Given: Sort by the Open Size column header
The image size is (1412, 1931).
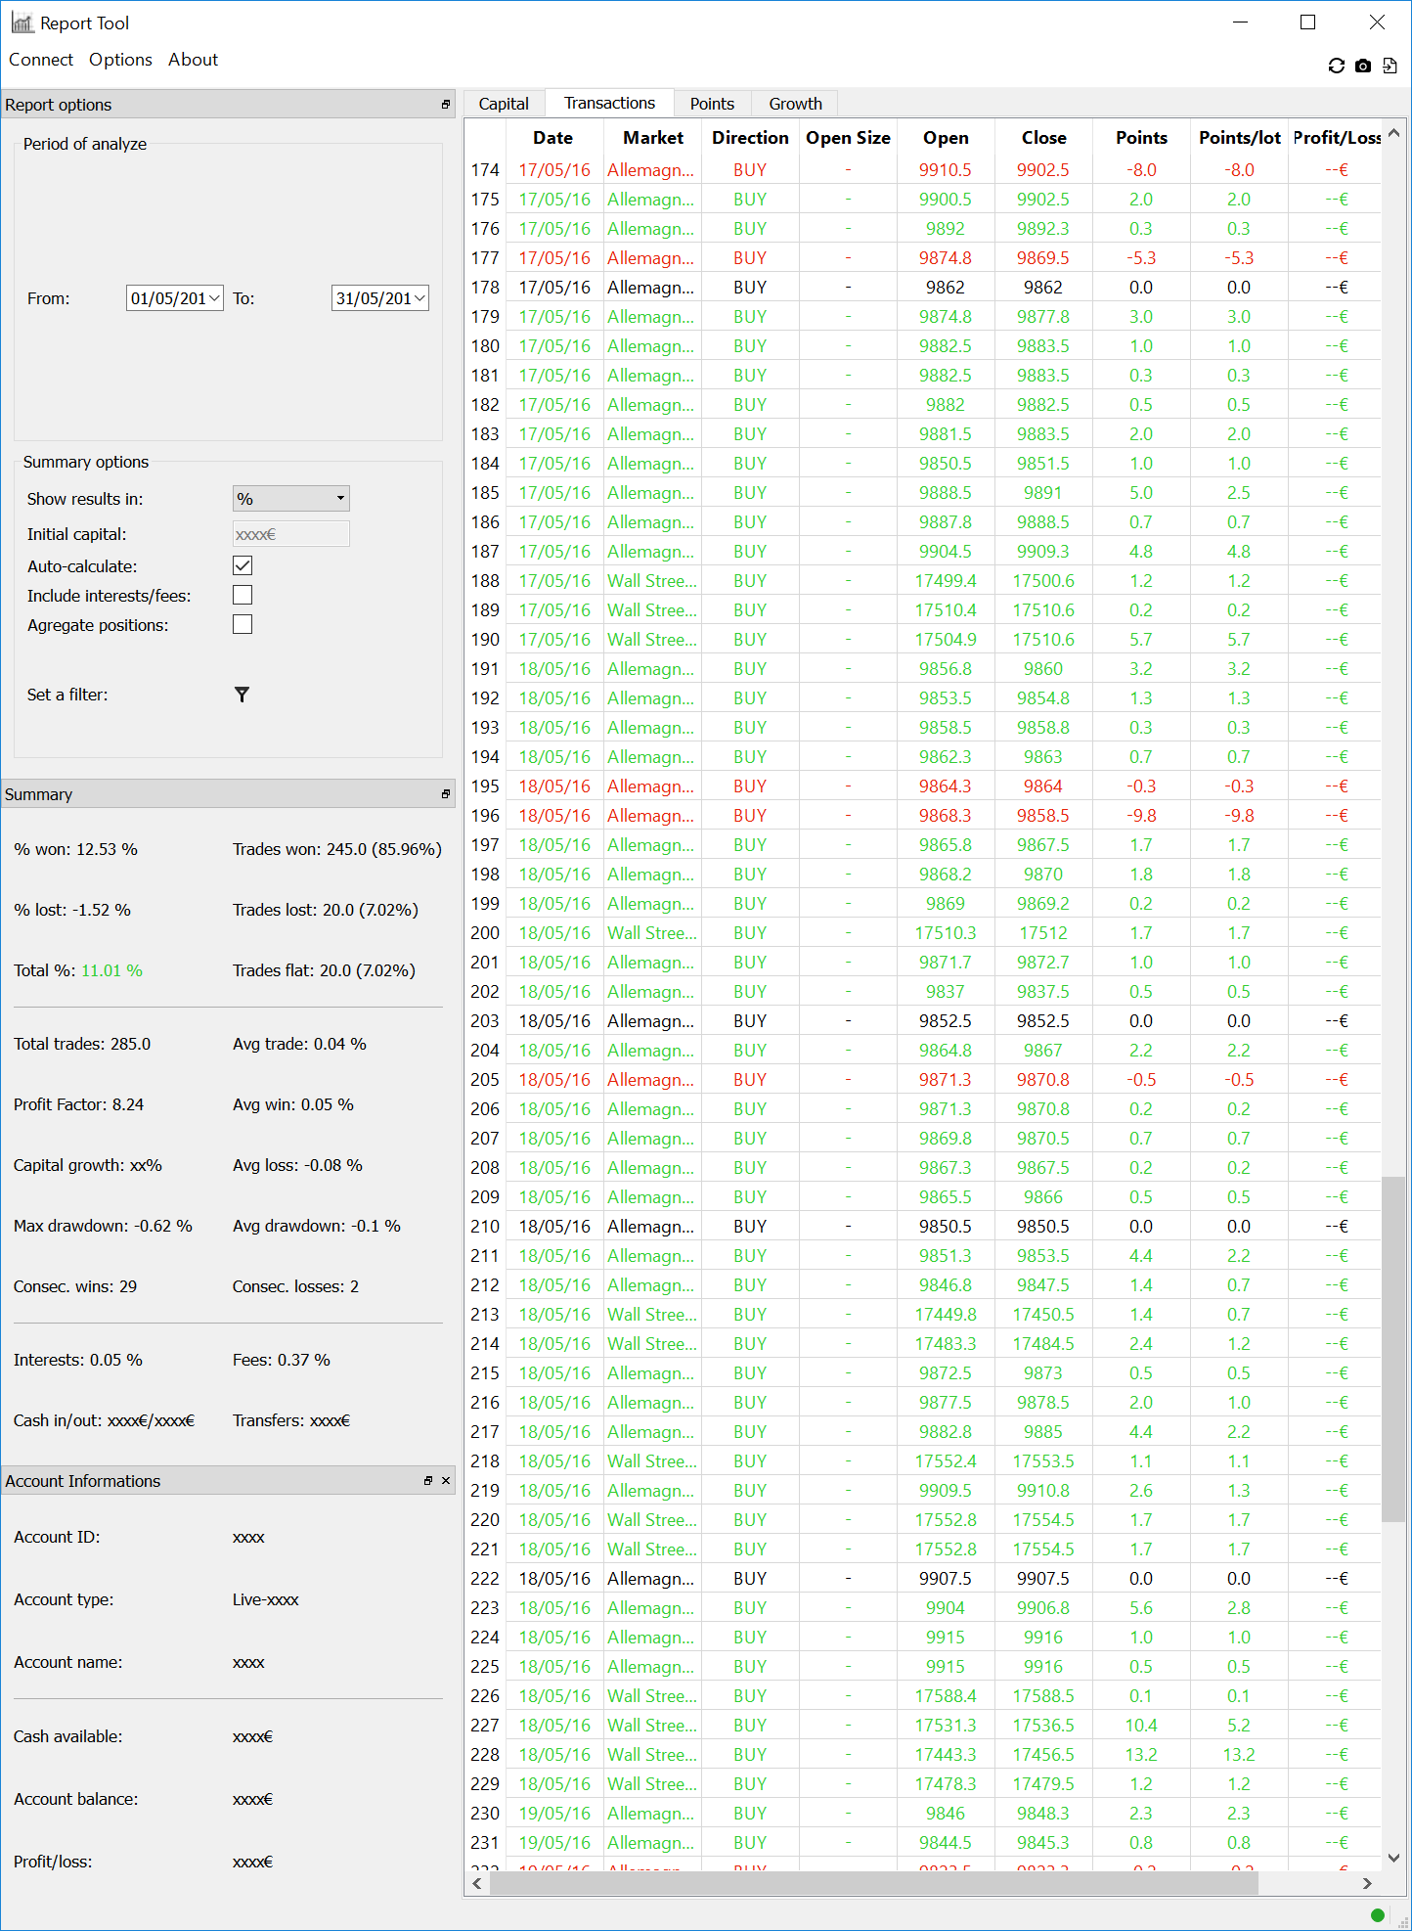Looking at the screenshot, I should [x=848, y=138].
